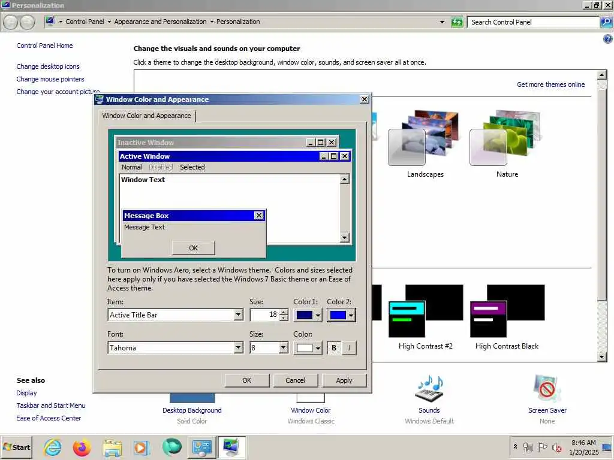Click the Show desktop button
Screen dimensions: 614x460
[607, 447]
